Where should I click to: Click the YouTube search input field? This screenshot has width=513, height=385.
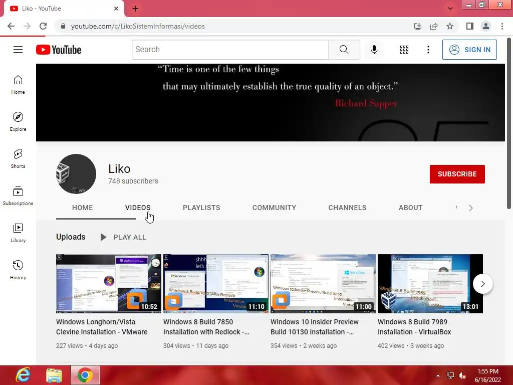(230, 50)
